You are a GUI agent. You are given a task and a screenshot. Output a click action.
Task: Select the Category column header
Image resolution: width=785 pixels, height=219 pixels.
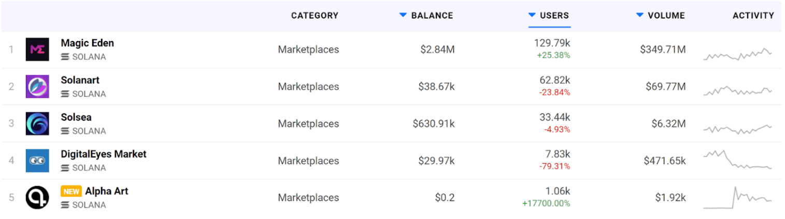315,16
